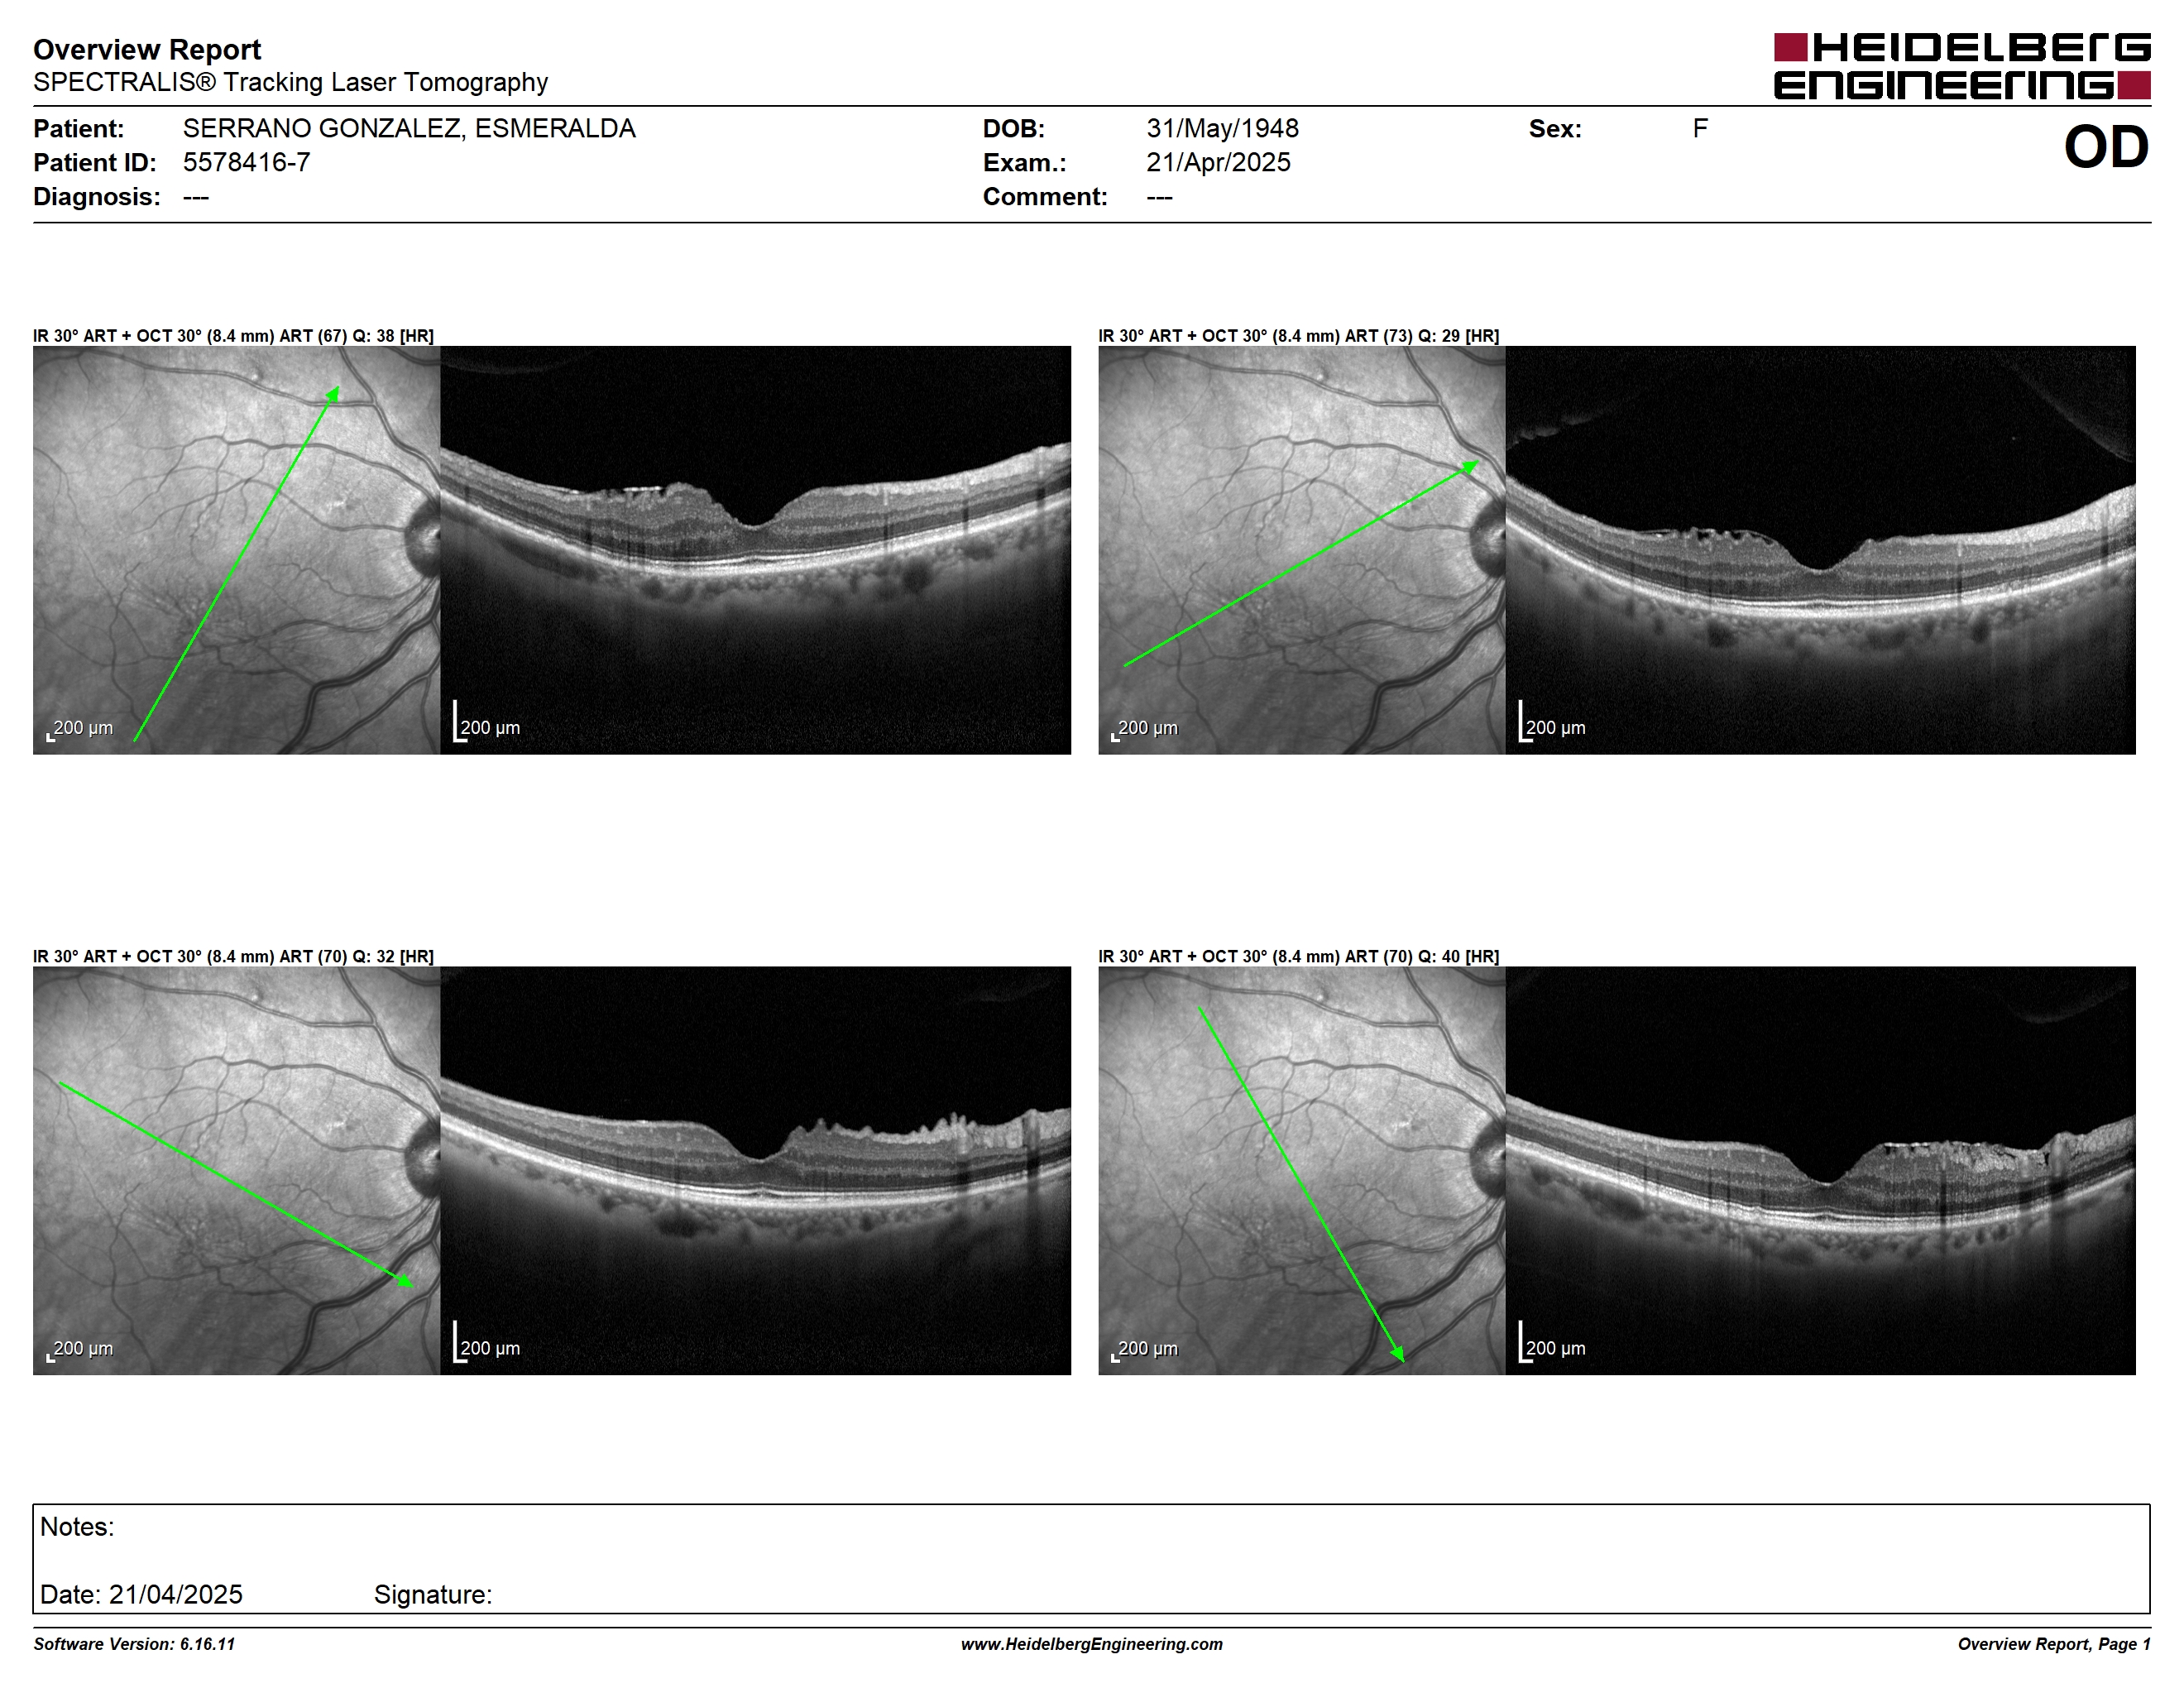The image size is (2184, 1688).
Task: Click exam date 21/Apr/2025
Action: (x=1218, y=162)
